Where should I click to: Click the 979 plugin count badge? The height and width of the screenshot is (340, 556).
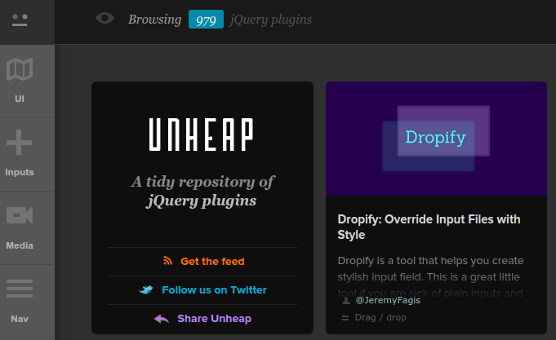[206, 20]
